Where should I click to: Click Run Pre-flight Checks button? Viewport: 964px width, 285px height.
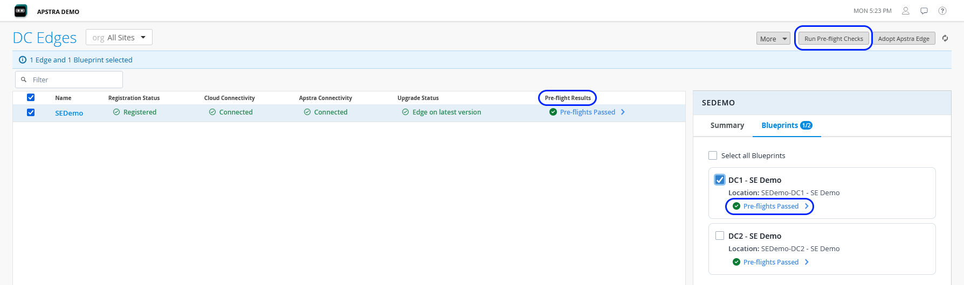[x=834, y=39]
